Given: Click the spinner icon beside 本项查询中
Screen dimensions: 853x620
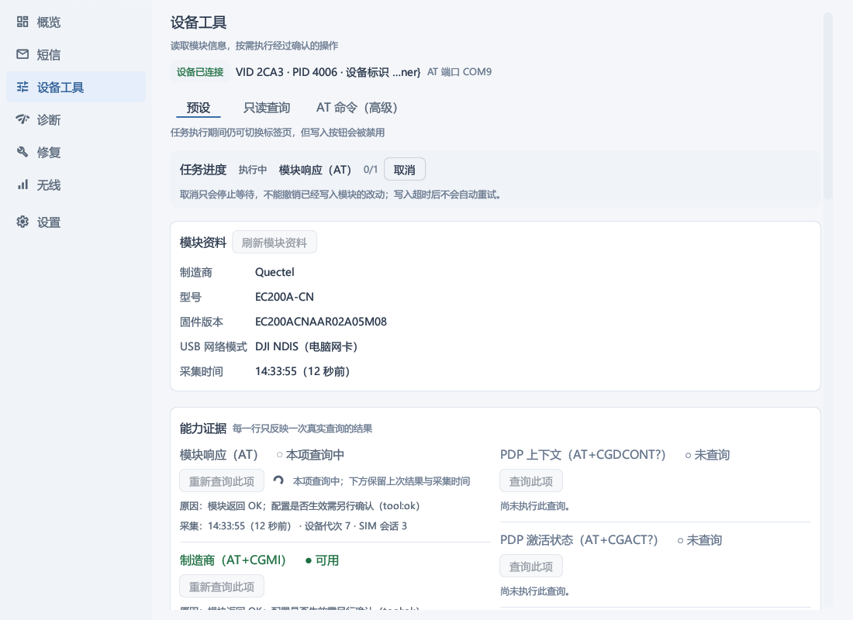Looking at the screenshot, I should tap(278, 480).
